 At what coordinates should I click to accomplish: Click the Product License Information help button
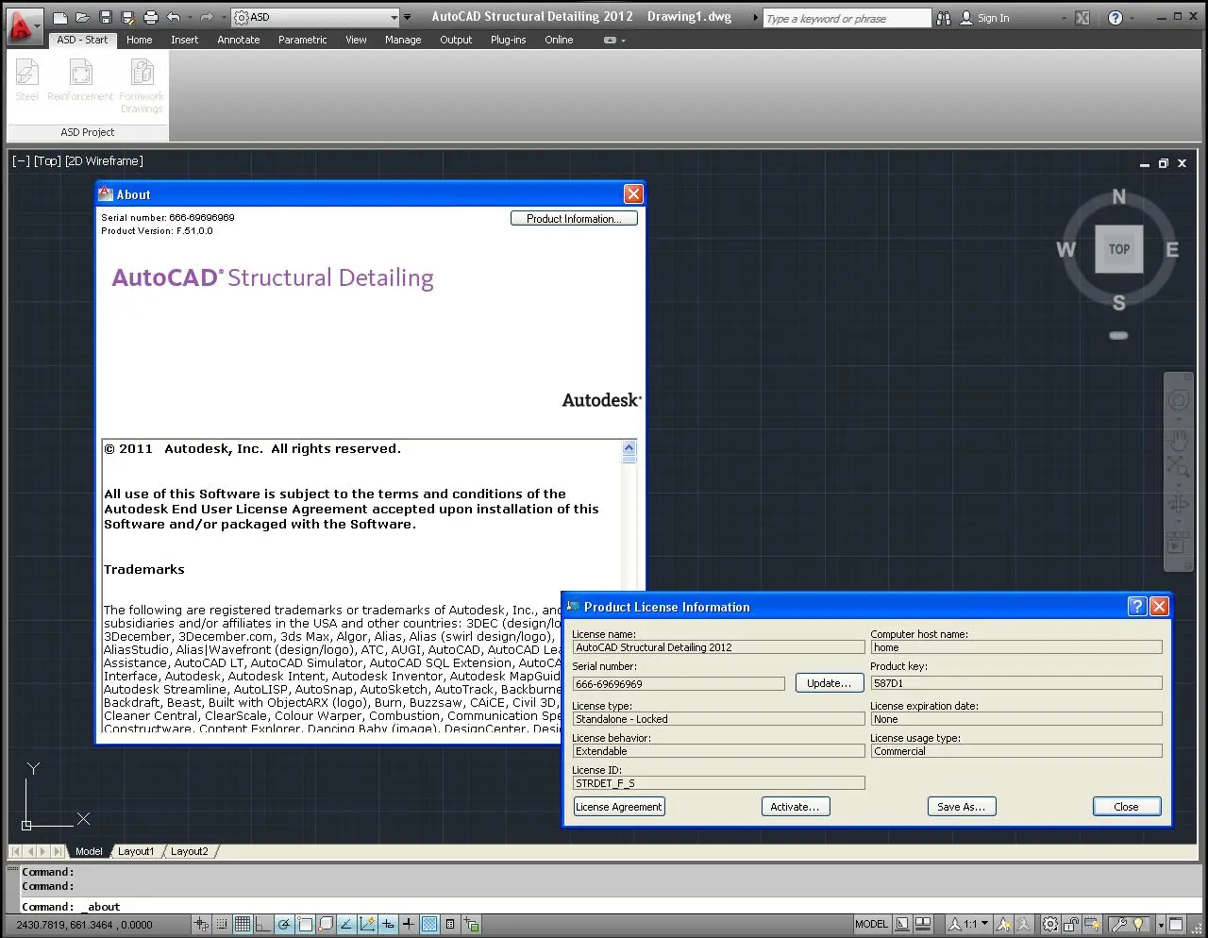click(1137, 606)
